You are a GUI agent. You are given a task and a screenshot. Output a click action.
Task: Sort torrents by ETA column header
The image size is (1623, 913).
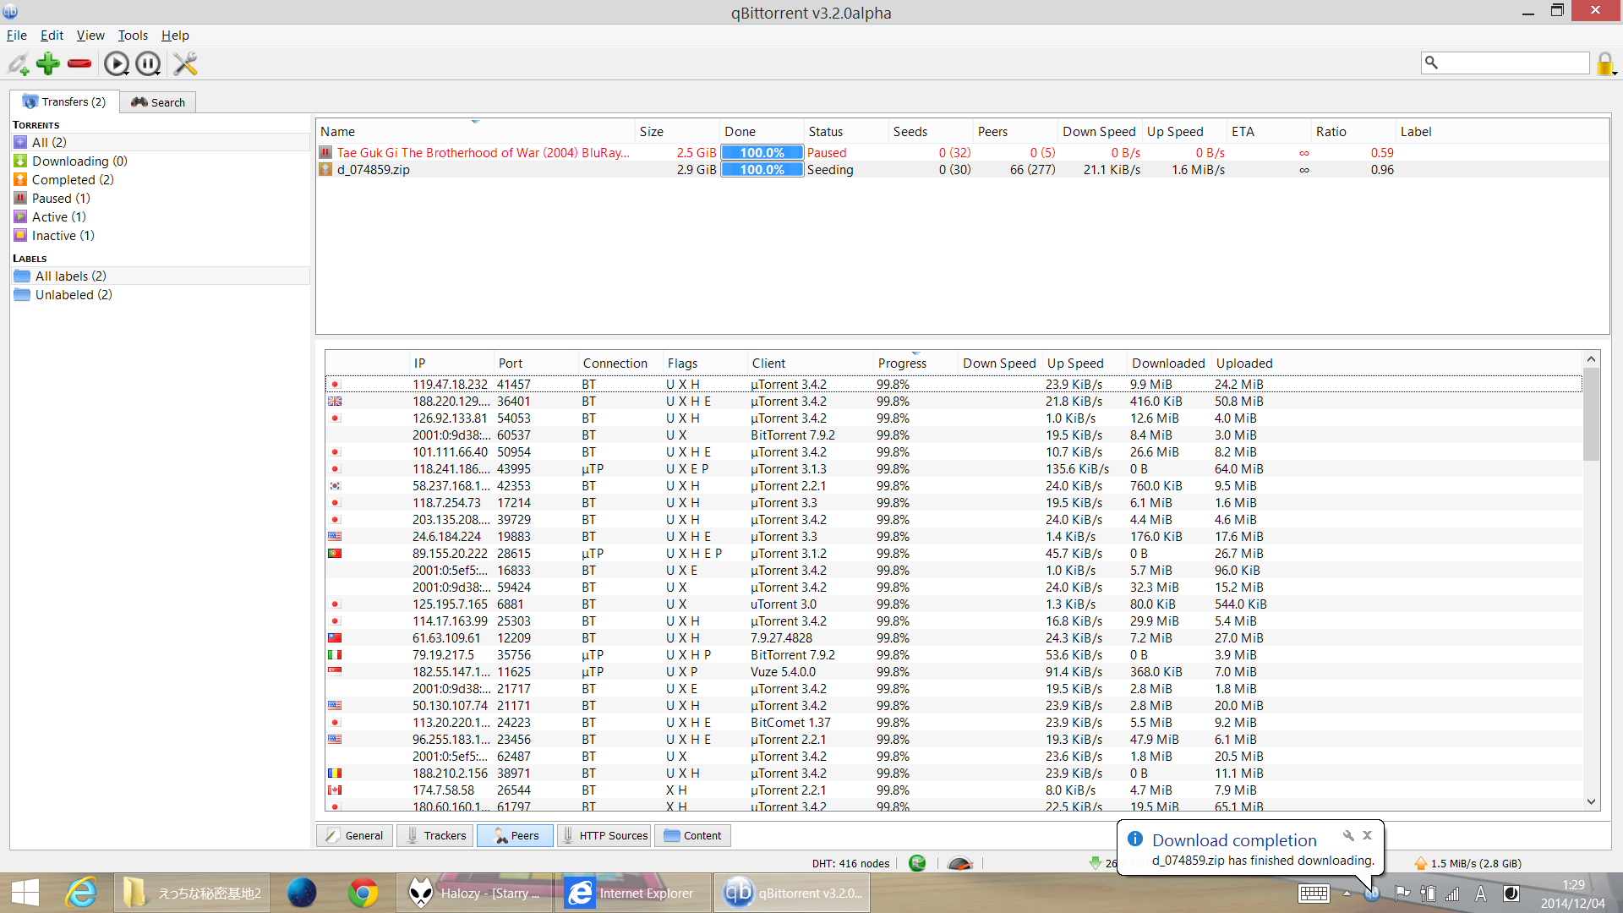point(1269,131)
